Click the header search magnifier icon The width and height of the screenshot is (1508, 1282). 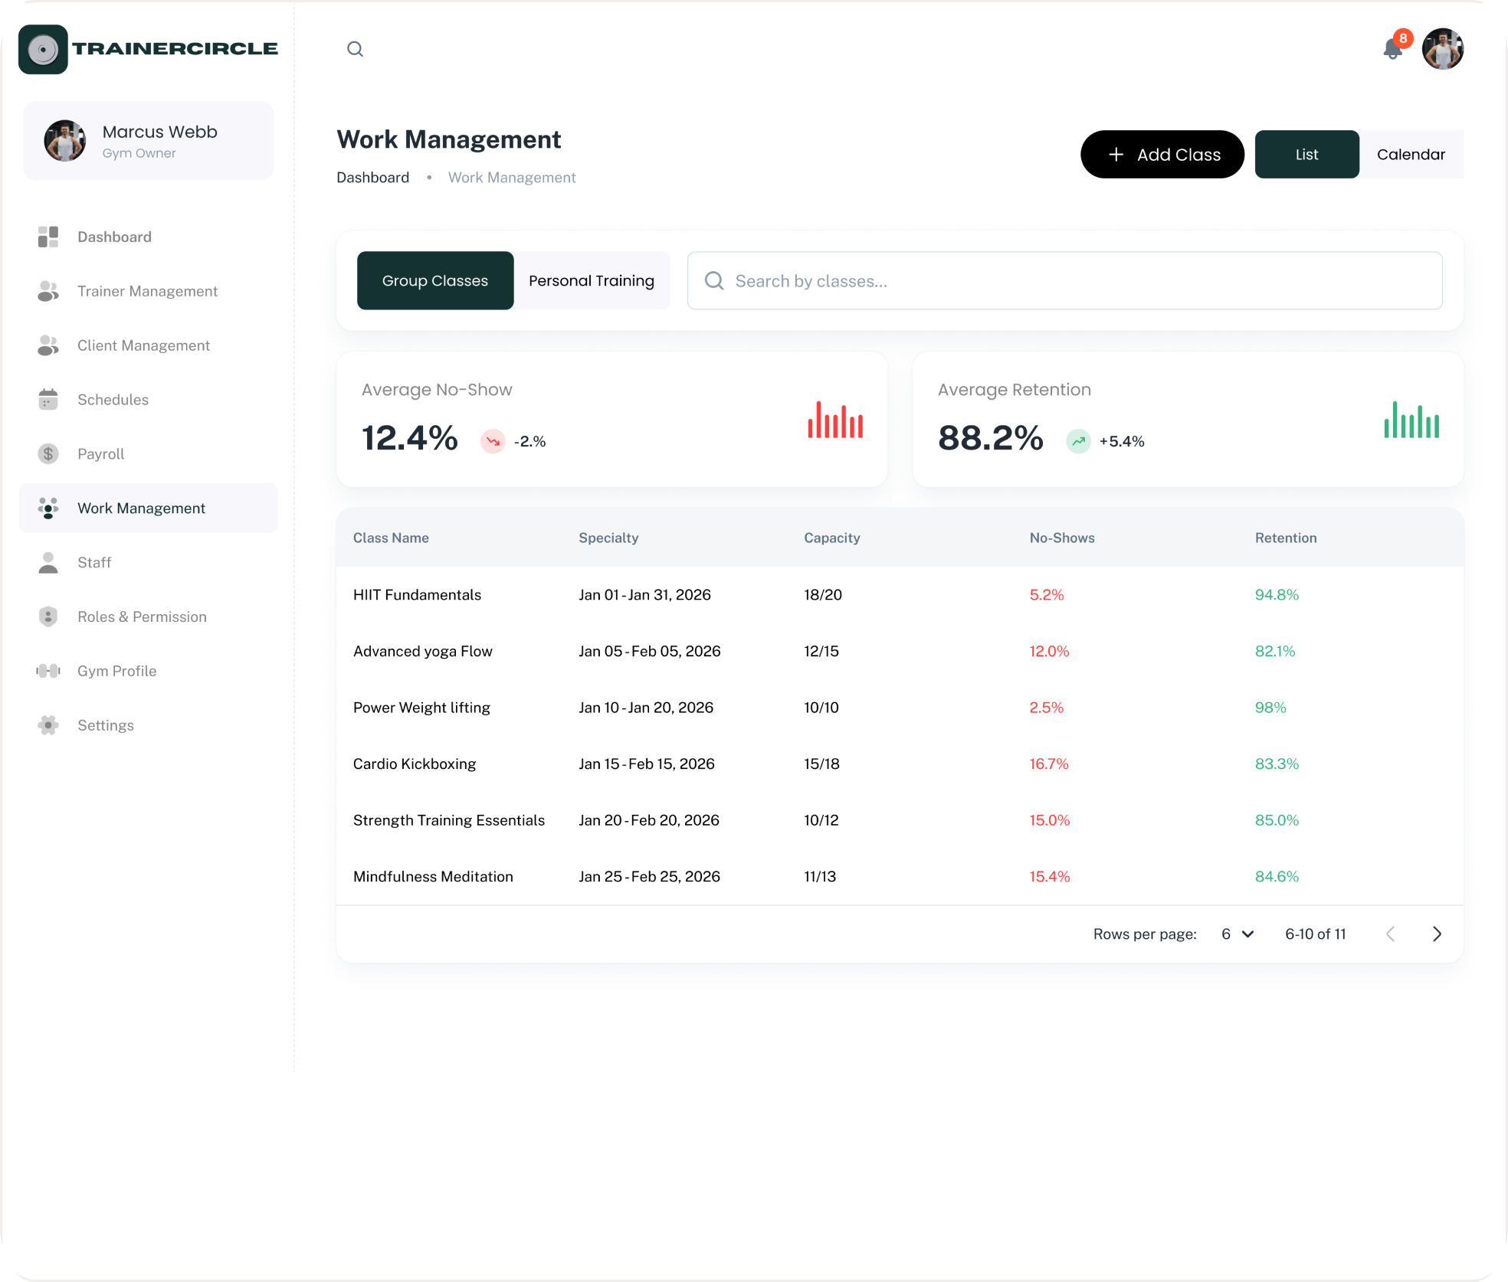coord(355,49)
